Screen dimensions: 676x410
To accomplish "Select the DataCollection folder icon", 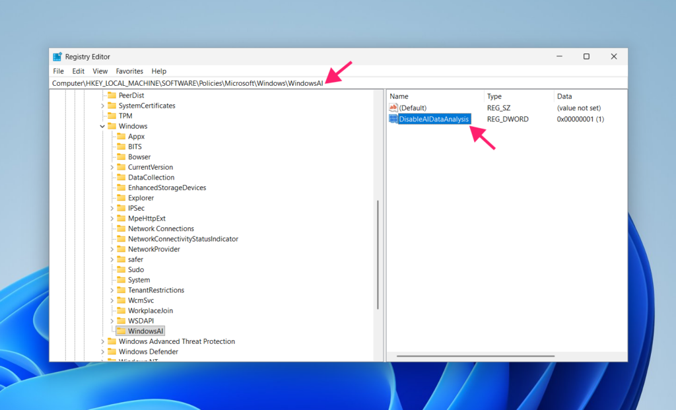I will 121,177.
